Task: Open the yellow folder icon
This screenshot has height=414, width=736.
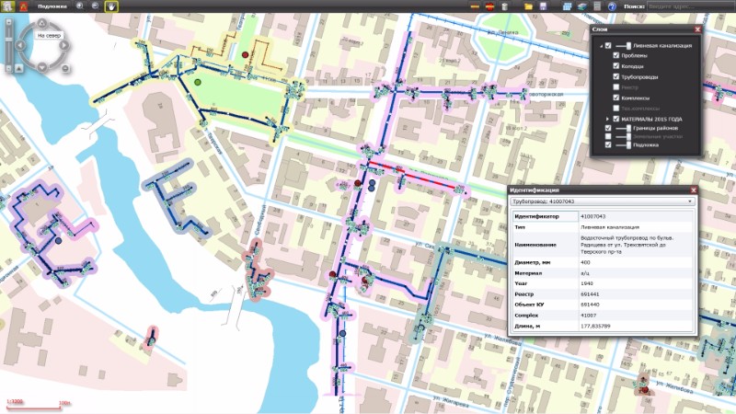Action: coord(529,6)
